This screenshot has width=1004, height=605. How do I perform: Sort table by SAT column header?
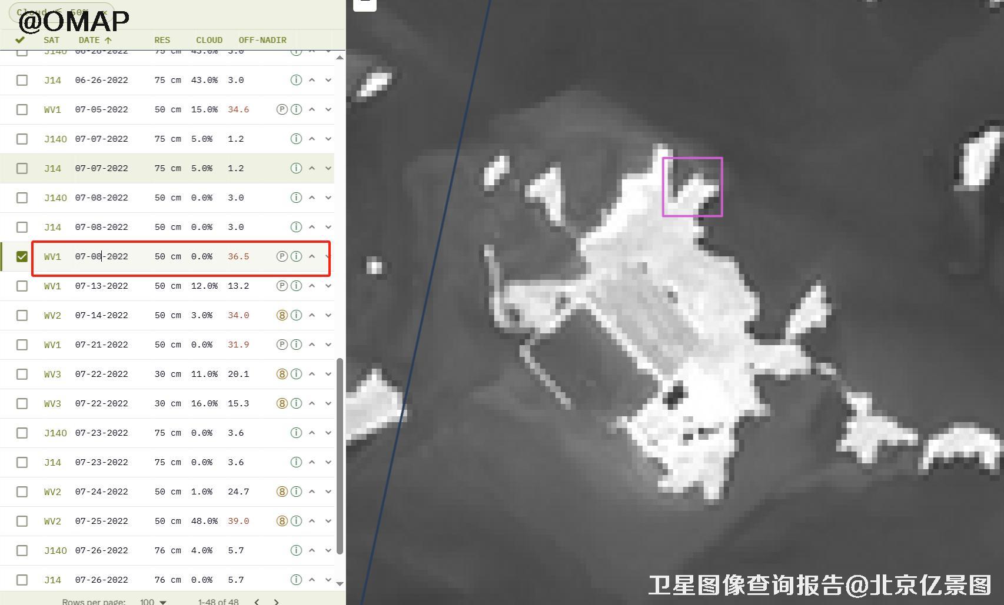(51, 40)
